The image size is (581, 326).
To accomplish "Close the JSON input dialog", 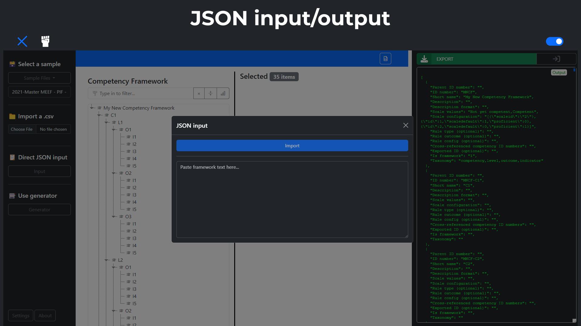I will tap(406, 125).
